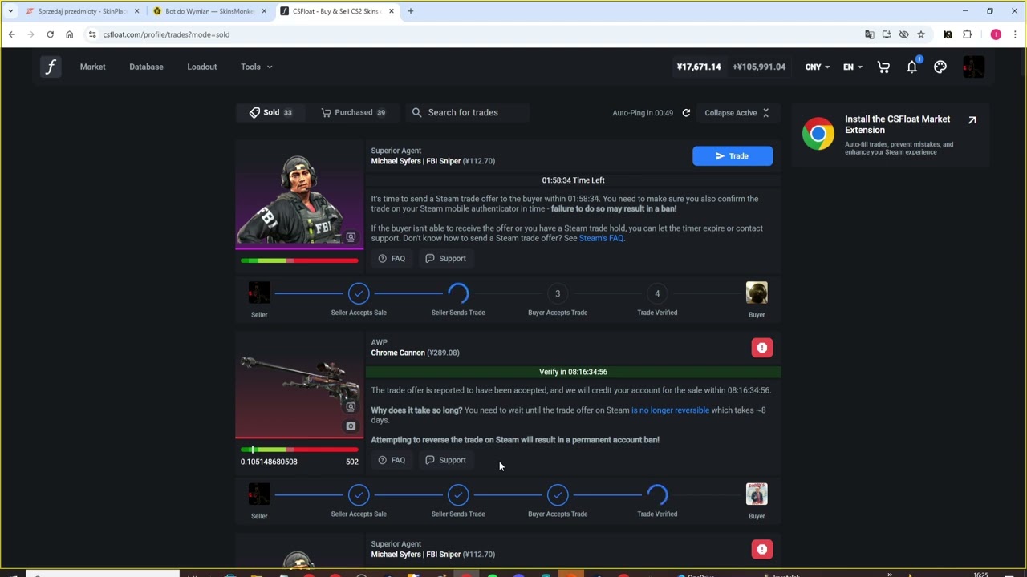Screen dimensions: 1027x577
Task: Open the shopping cart icon
Action: [883, 67]
